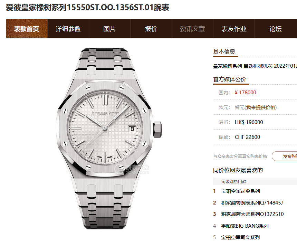Click the 基本信息 section heading

point(224,51)
